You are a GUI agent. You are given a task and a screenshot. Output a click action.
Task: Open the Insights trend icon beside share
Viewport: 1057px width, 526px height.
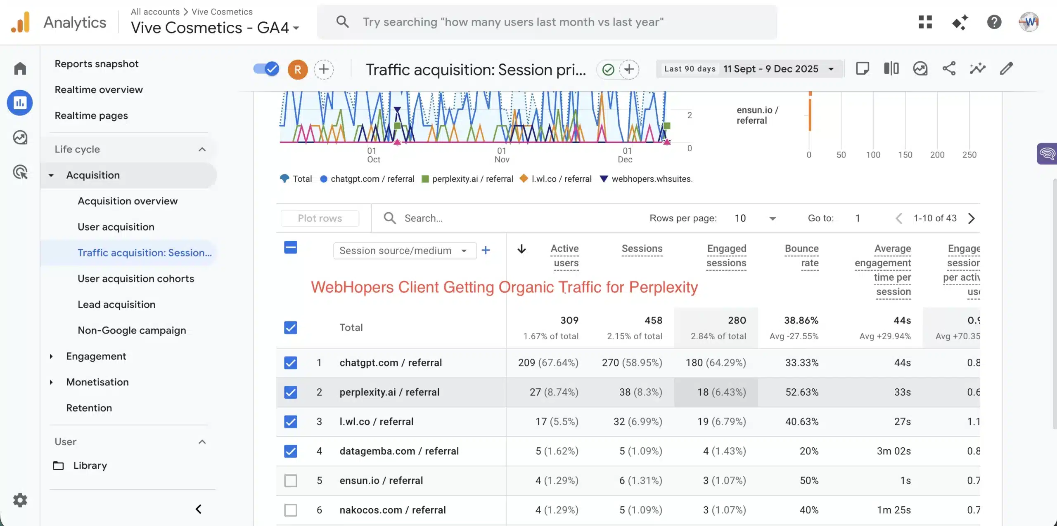978,68
